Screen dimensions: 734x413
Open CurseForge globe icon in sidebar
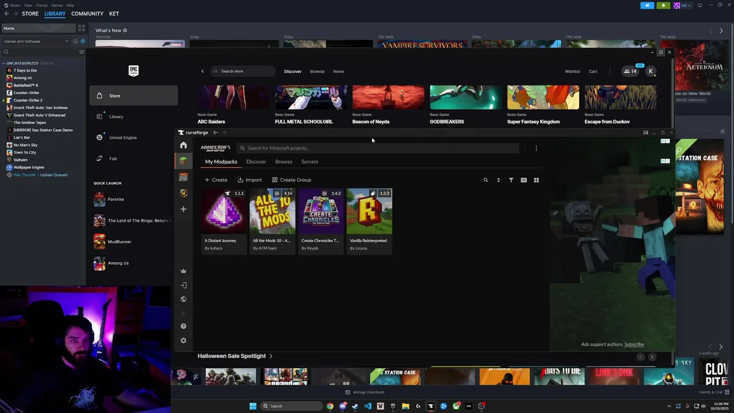pos(183,299)
